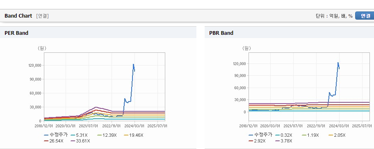Click 90,000 axis label in PBR Band chart
374x149 pixels.
pos(241,76)
